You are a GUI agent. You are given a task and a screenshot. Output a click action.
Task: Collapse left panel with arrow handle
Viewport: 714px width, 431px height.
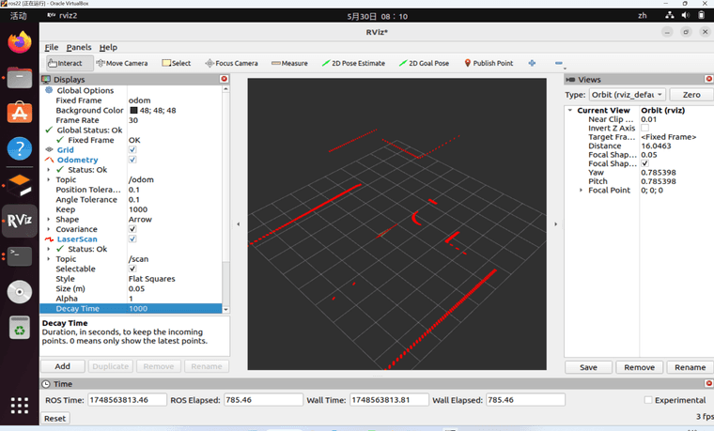pos(238,223)
